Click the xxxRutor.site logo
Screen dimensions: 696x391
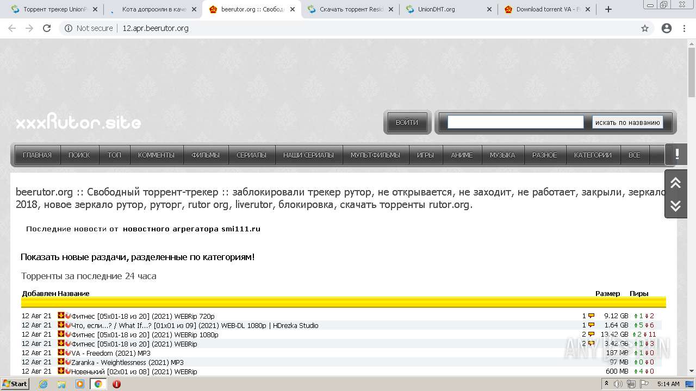(x=78, y=122)
